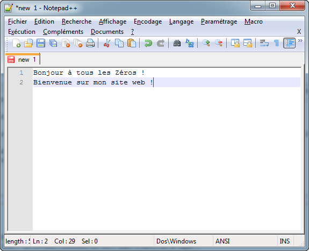The height and width of the screenshot is (251, 309).
Task: Save the current file via floppy icon
Action: [41, 43]
